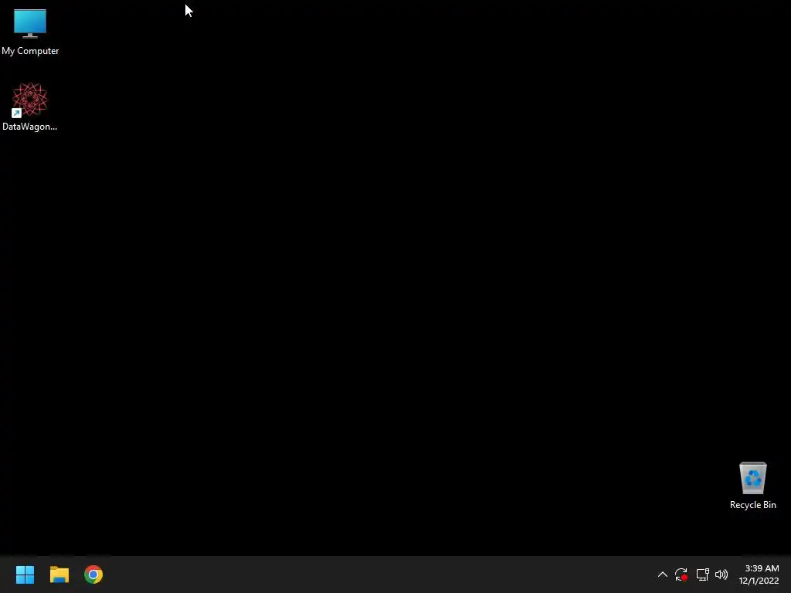Viewport: 791px width, 593px height.
Task: Click the My Computer label text
Action: [x=30, y=51]
